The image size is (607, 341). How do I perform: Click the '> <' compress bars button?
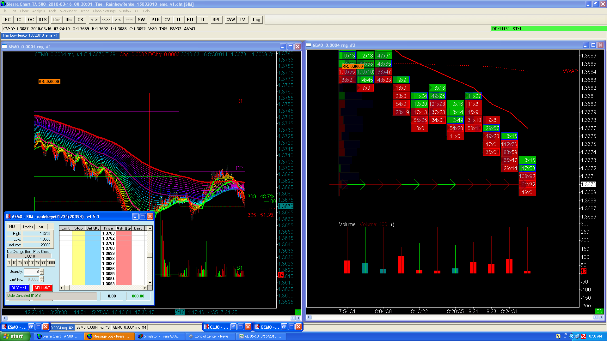[x=118, y=20]
